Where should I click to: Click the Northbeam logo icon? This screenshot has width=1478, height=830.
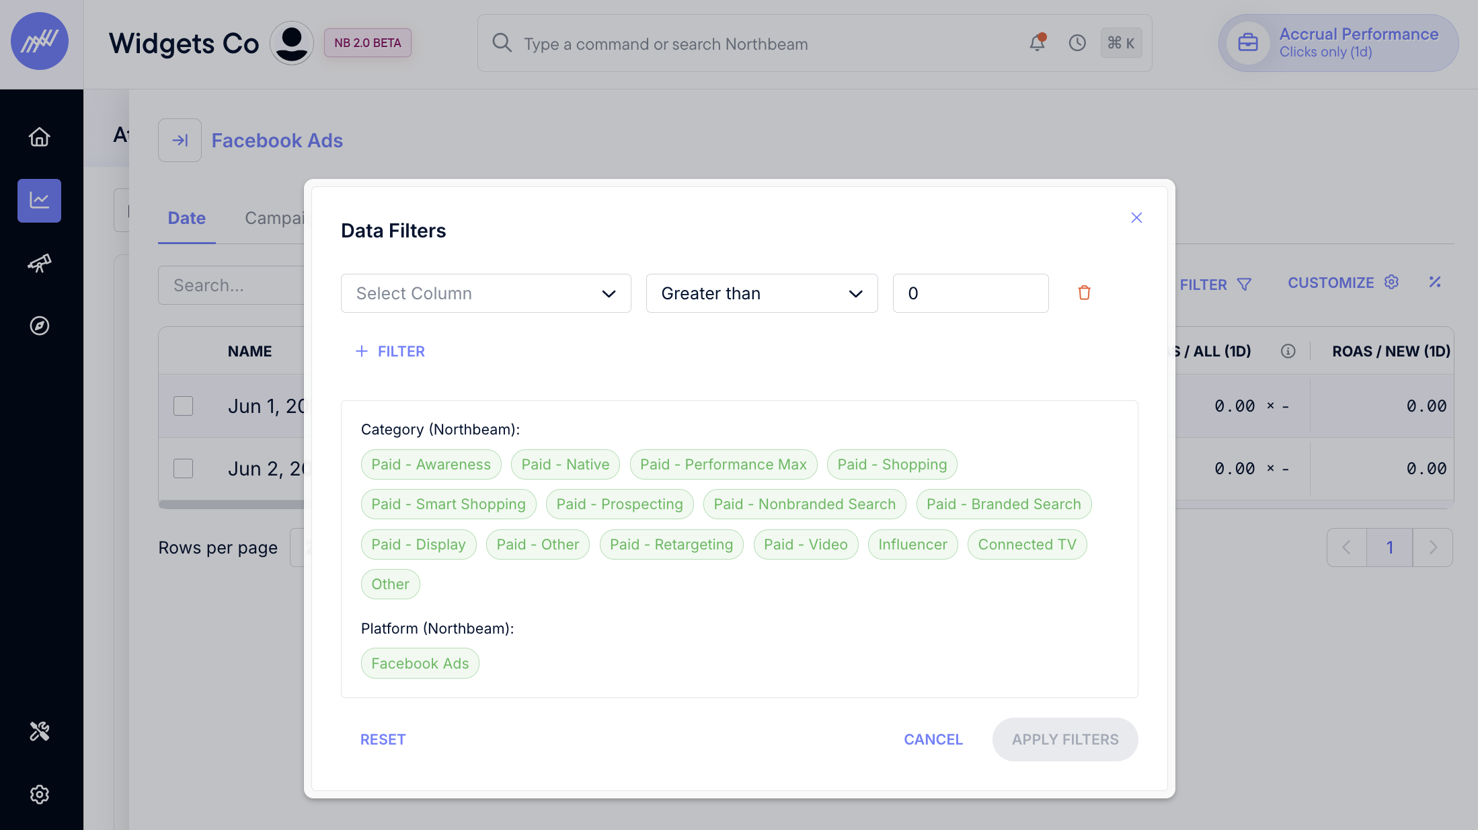tap(40, 41)
